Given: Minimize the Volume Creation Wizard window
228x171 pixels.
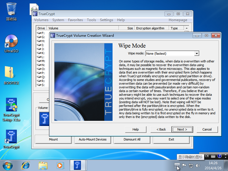Looking at the screenshot, I should (197, 35).
